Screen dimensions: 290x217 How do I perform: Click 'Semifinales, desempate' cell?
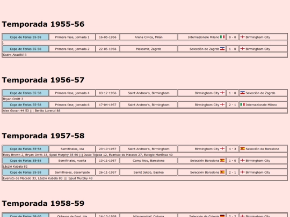click(x=73, y=173)
